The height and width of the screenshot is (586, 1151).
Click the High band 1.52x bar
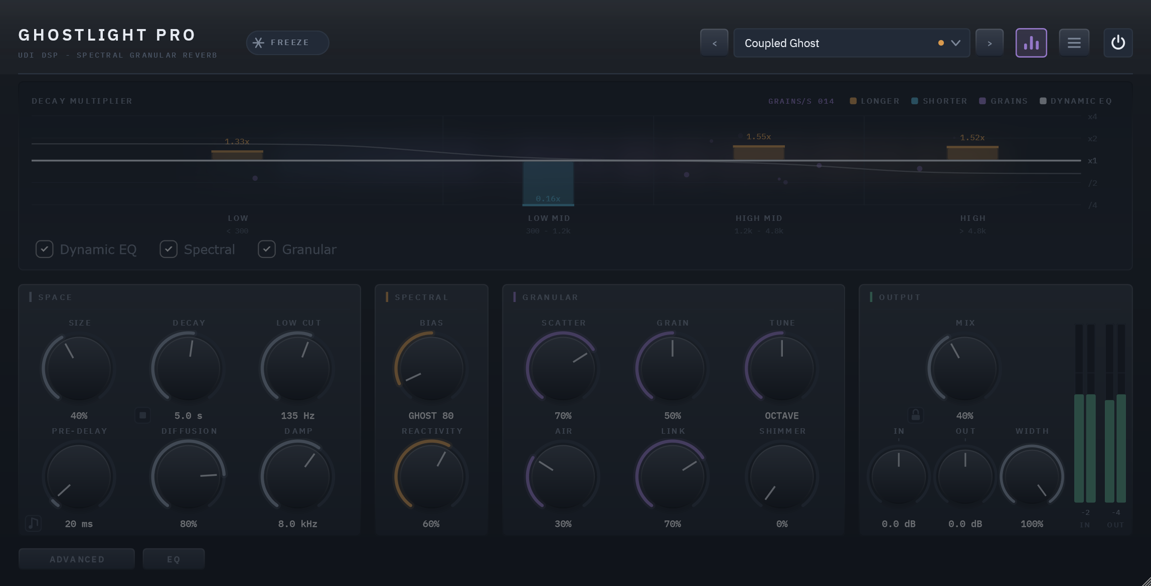click(972, 153)
